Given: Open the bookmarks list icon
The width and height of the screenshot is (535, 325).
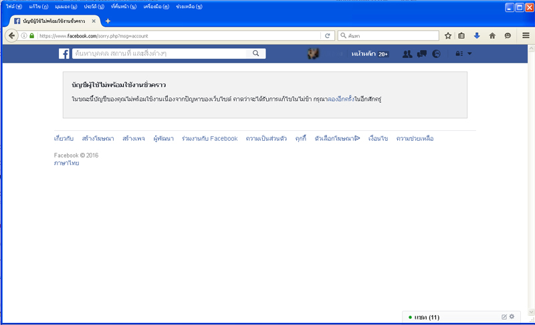Looking at the screenshot, I should click(x=461, y=36).
